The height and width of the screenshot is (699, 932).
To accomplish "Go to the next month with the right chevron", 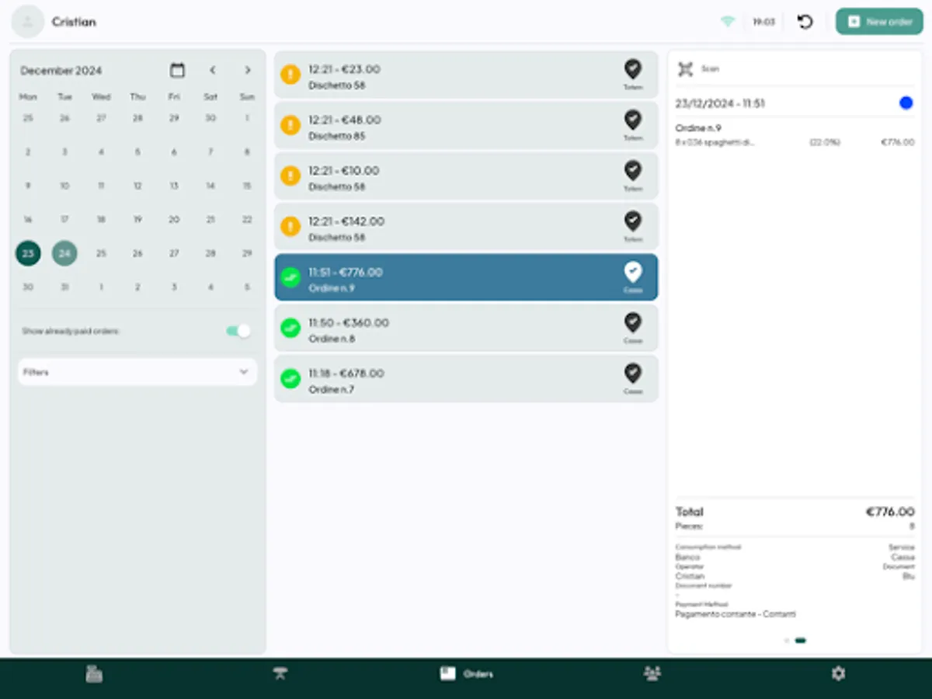I will click(x=247, y=70).
